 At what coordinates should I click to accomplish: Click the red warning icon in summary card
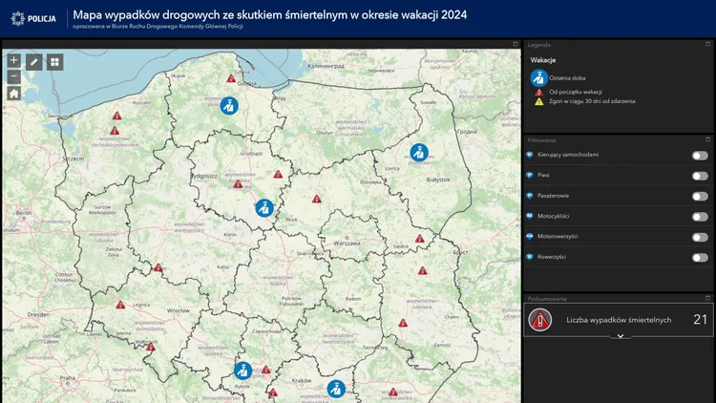[540, 320]
